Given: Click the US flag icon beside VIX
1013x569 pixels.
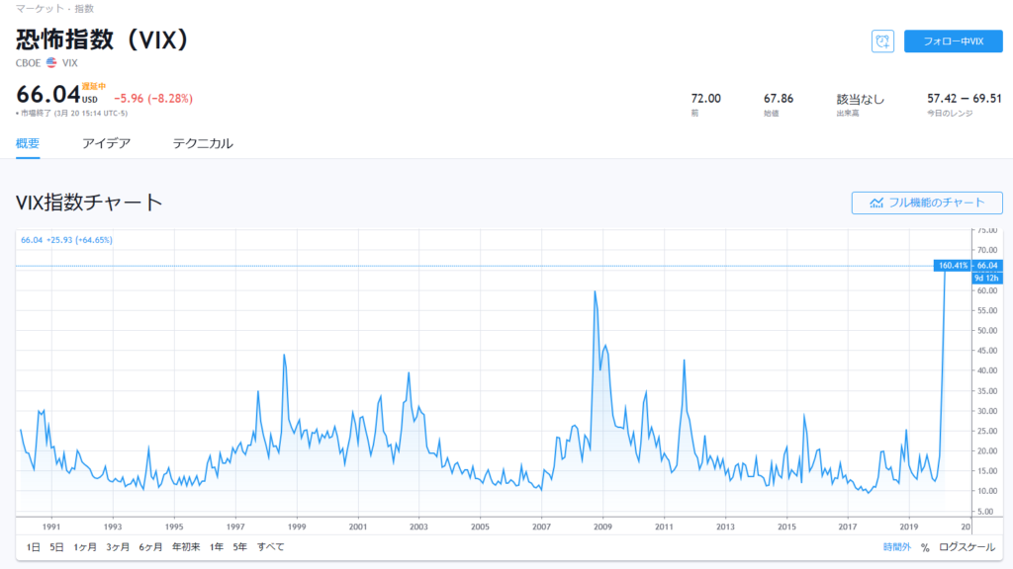Looking at the screenshot, I should click(x=51, y=63).
